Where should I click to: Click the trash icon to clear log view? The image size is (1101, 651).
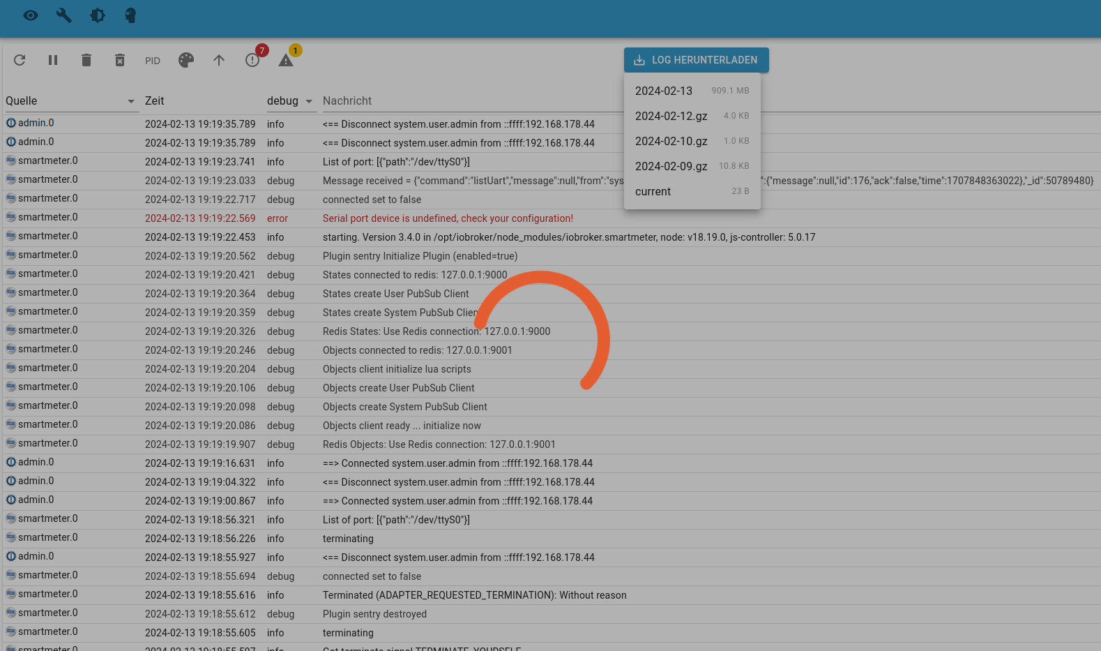pos(86,60)
